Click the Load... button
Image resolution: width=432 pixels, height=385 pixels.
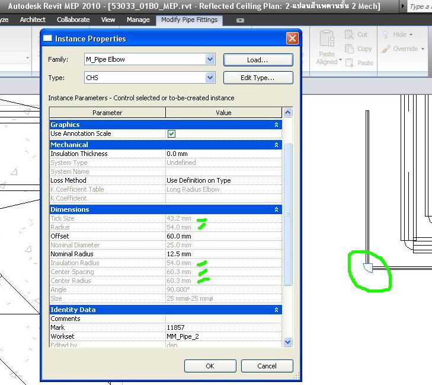(x=258, y=60)
